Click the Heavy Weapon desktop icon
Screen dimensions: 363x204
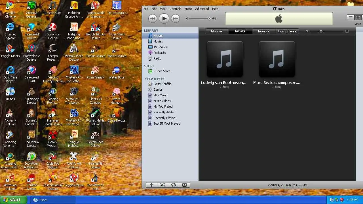53,139
